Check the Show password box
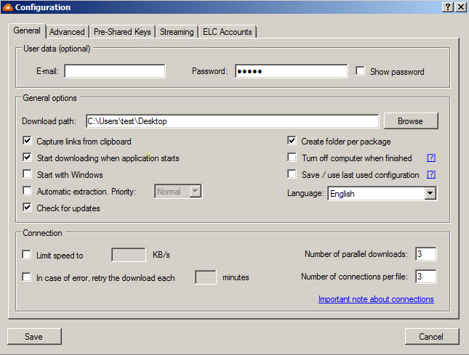This screenshot has width=469, height=355. click(361, 71)
